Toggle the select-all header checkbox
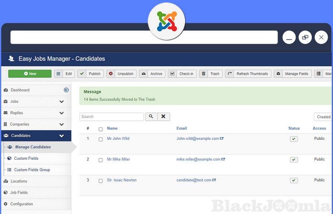 (101, 129)
